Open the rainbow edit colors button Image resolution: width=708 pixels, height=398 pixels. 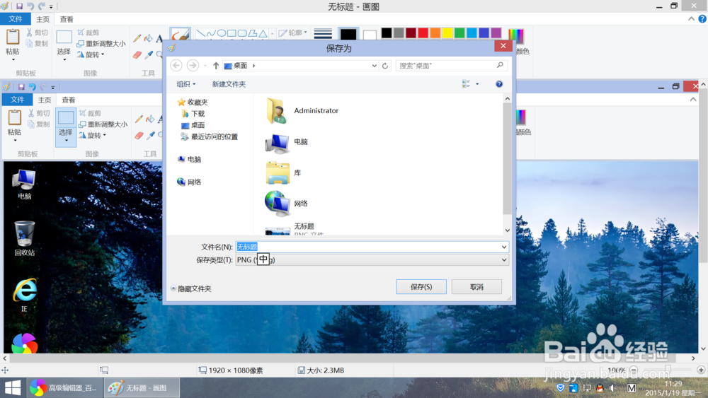516,35
